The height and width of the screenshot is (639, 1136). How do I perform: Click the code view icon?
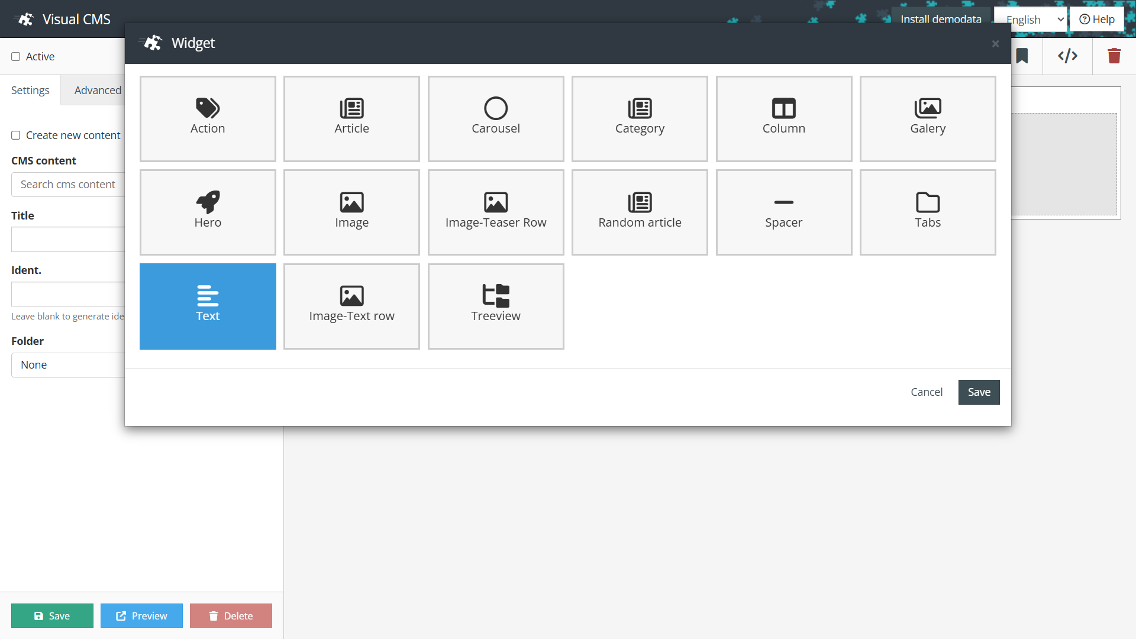(1067, 56)
